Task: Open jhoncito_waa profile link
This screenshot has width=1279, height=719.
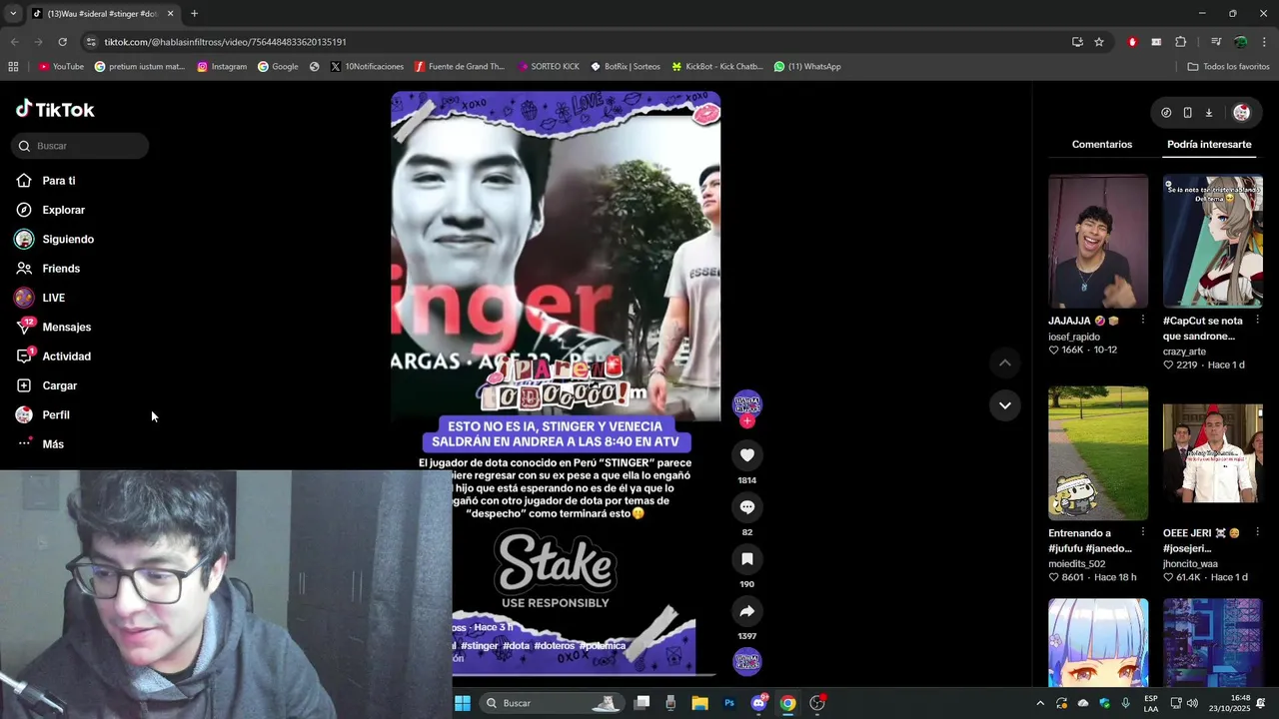Action: [x=1190, y=564]
